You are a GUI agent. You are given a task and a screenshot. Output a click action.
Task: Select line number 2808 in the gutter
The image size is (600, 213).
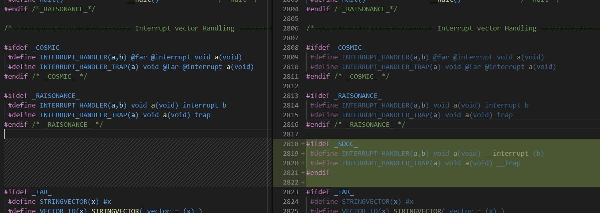pyautogui.click(x=291, y=47)
